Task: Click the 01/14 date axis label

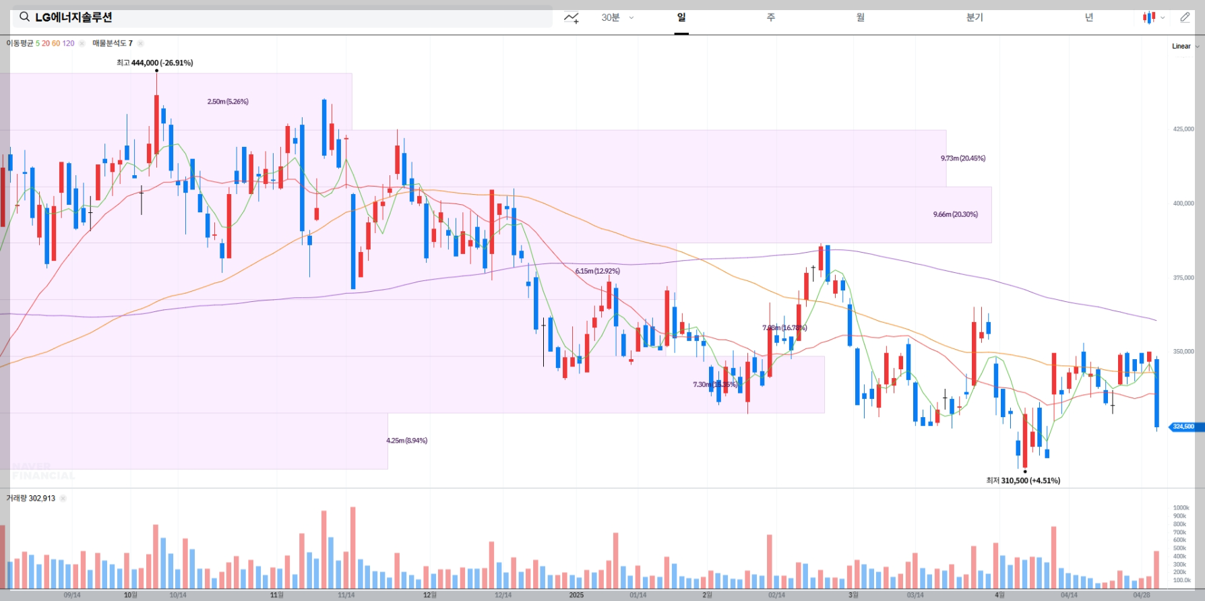Action: [638, 595]
